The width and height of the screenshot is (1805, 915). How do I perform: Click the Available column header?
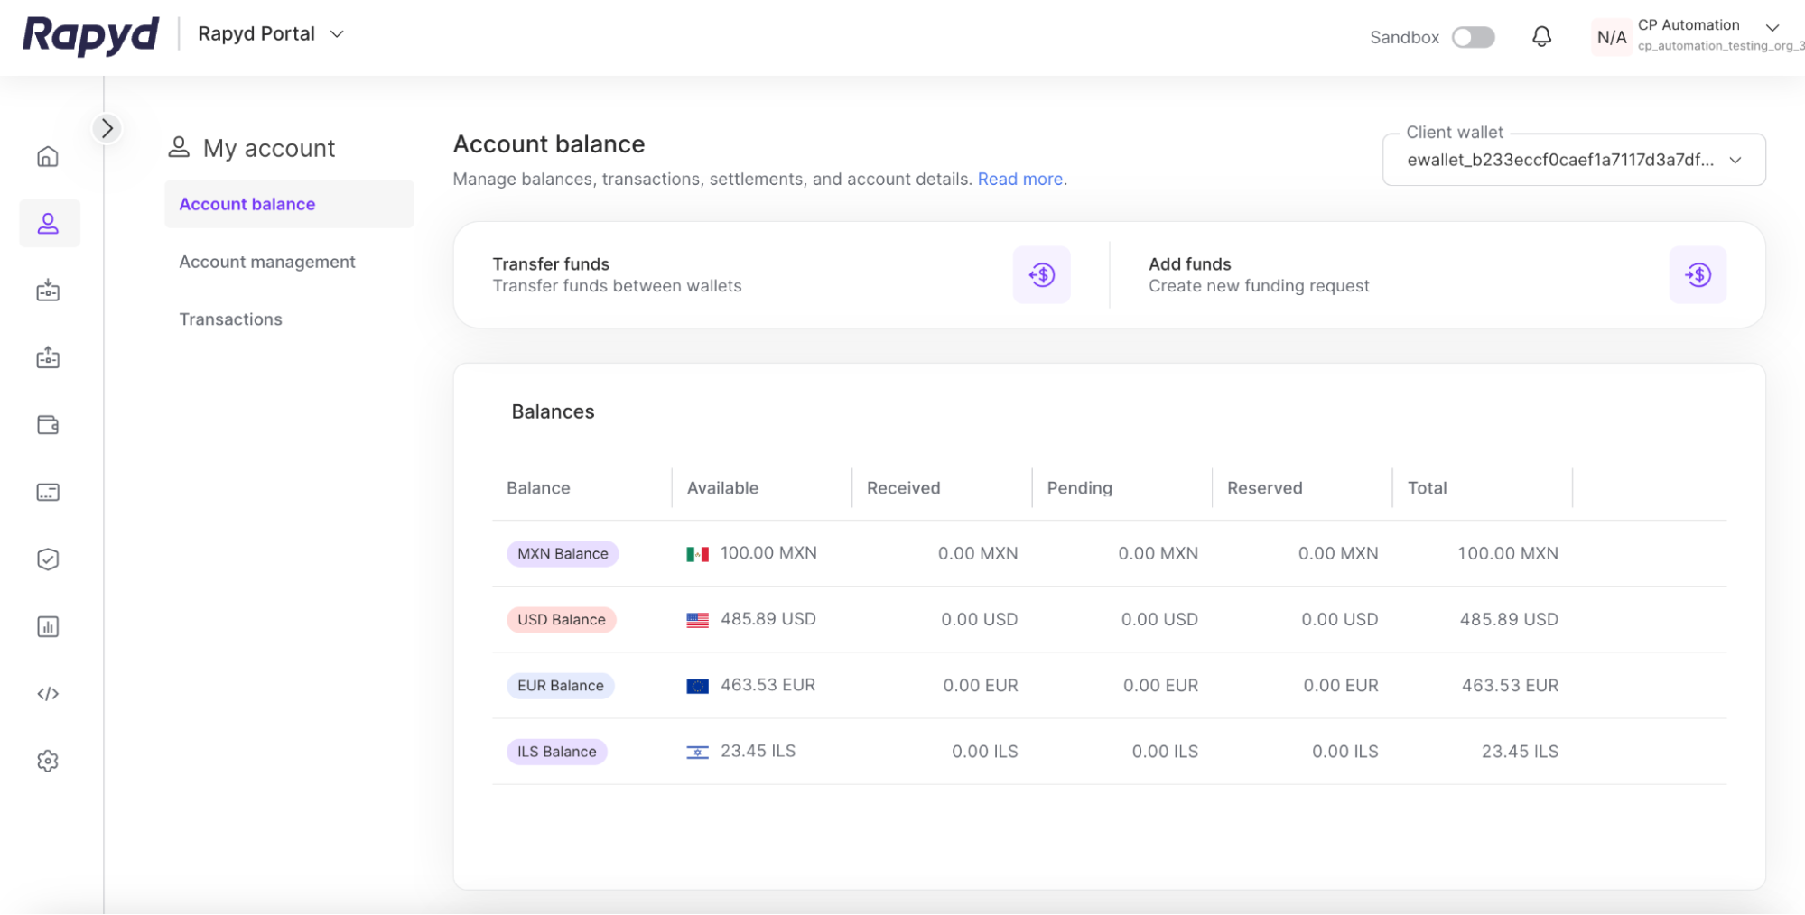(722, 488)
